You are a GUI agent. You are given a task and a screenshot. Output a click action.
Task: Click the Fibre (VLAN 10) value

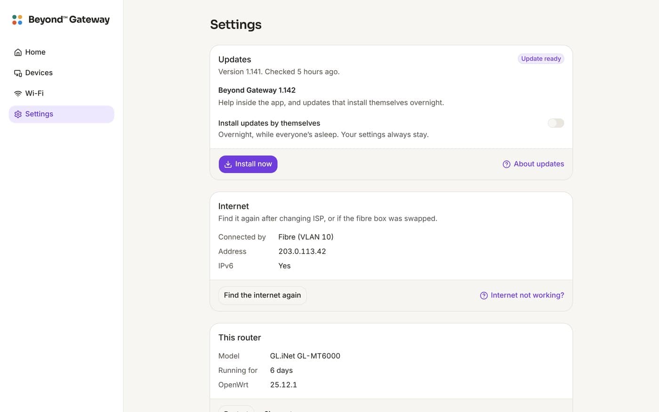click(306, 237)
